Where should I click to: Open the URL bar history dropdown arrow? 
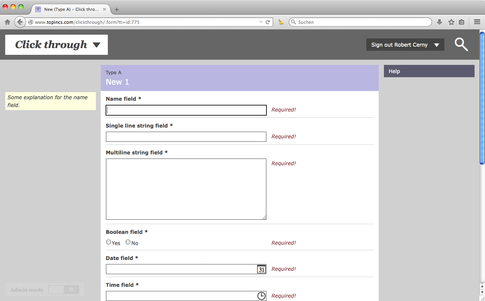click(261, 22)
